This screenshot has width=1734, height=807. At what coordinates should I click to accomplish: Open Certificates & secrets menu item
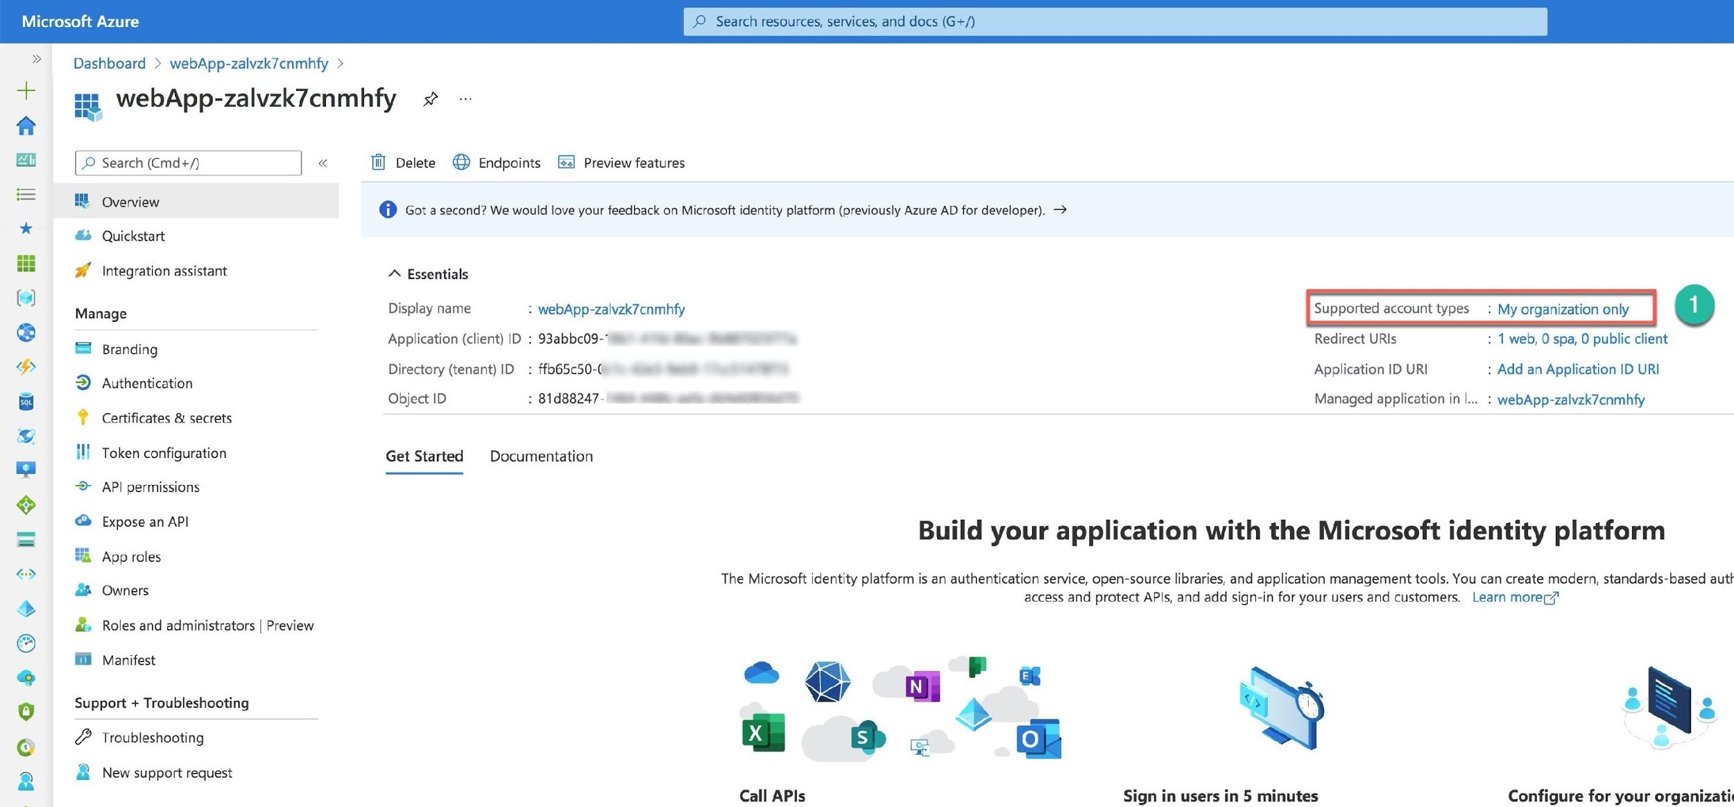pos(166,418)
